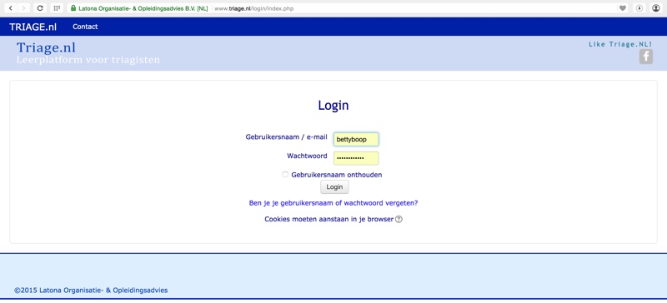The image size is (667, 303).
Task: Click the Cookies moeten aanstaan text
Action: tap(328, 219)
